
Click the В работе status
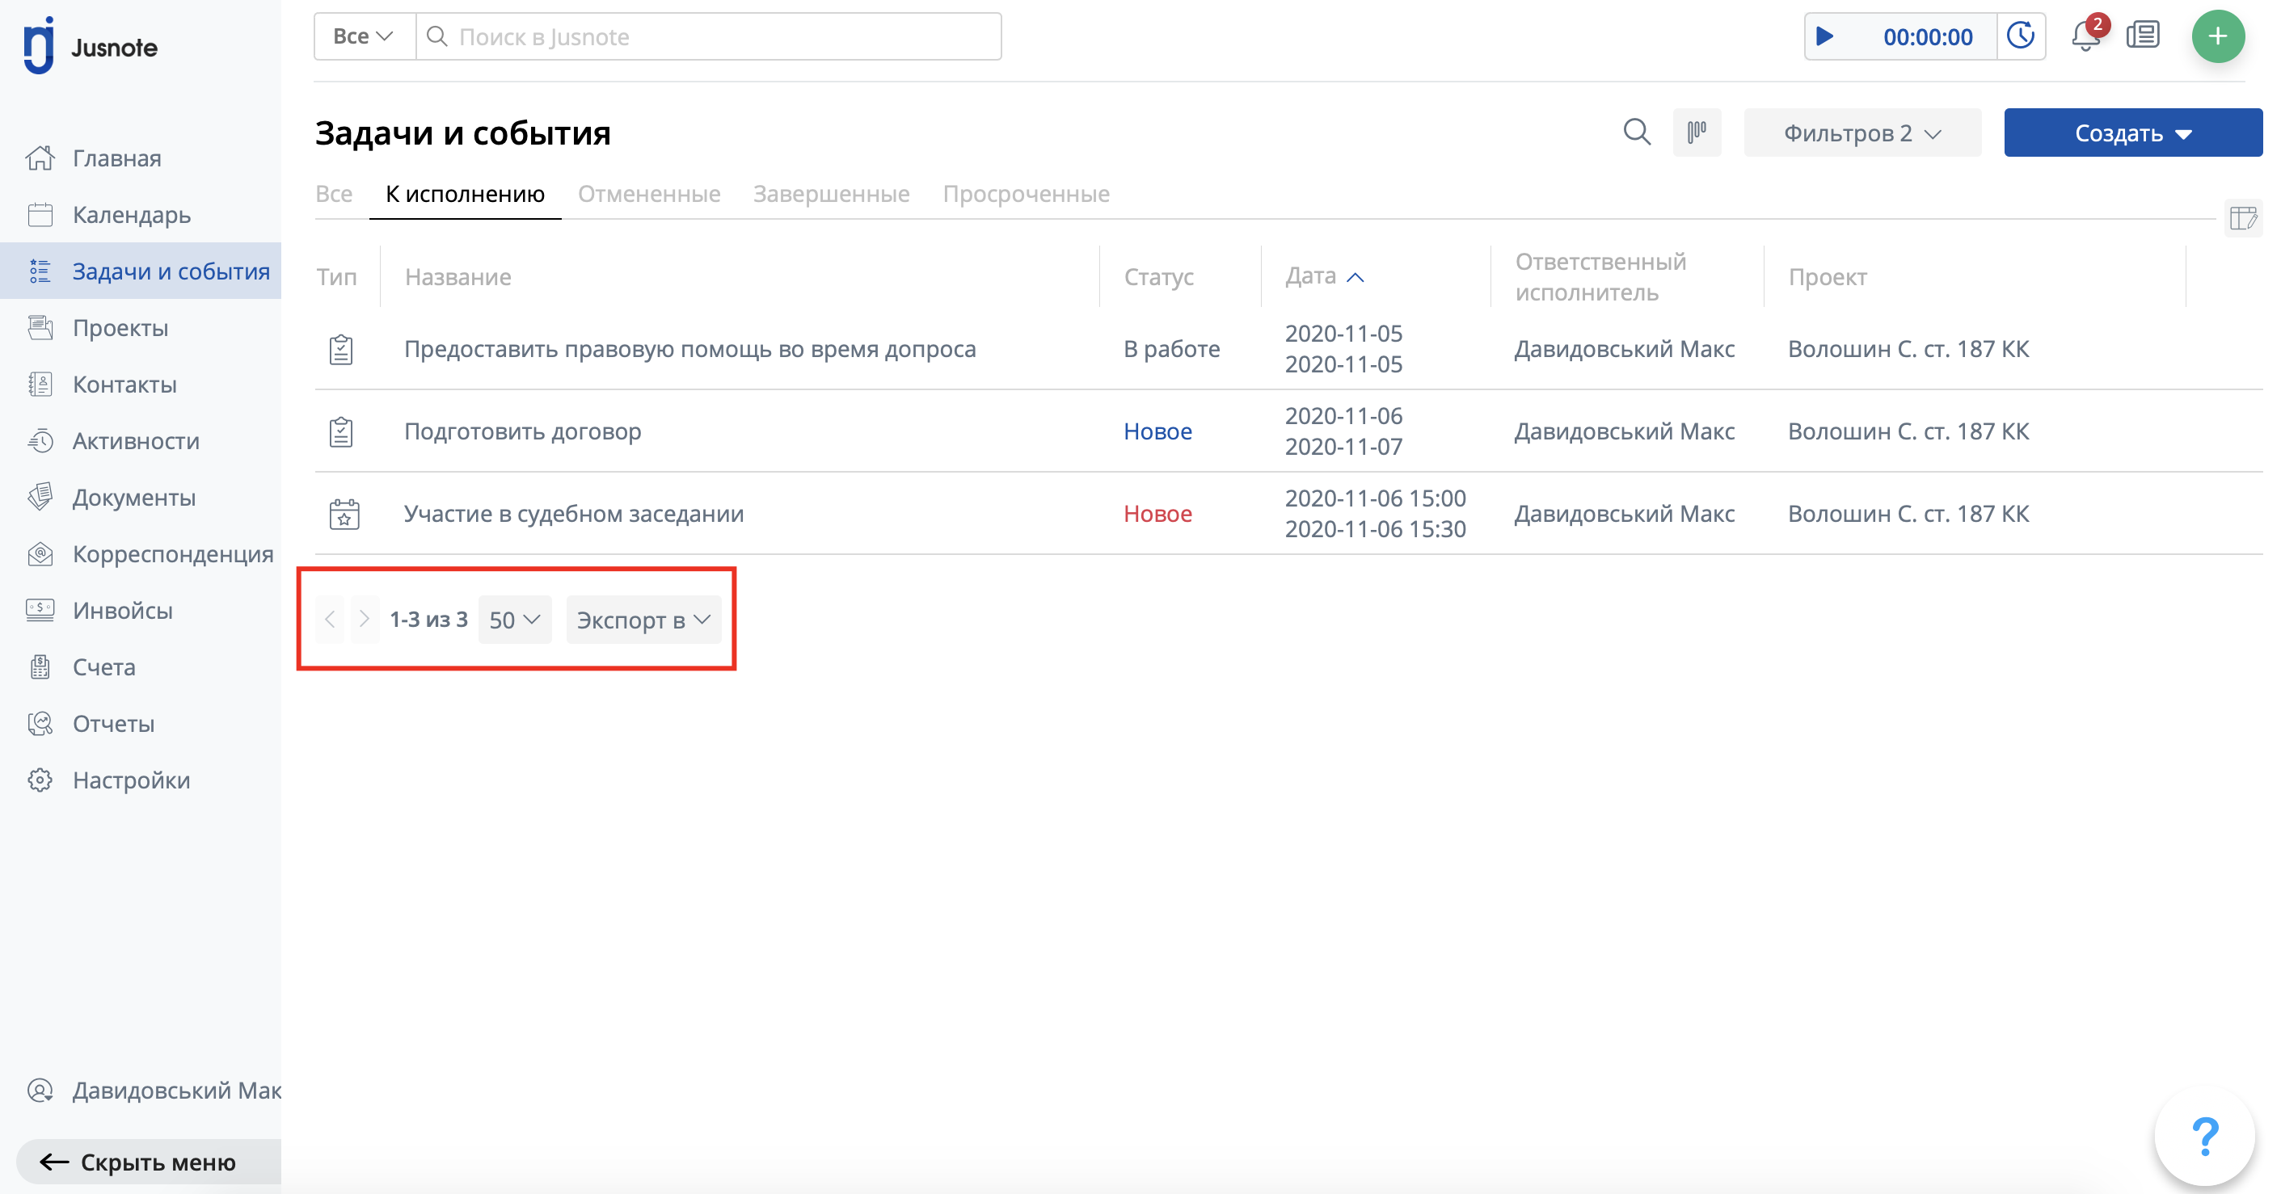1171,350
